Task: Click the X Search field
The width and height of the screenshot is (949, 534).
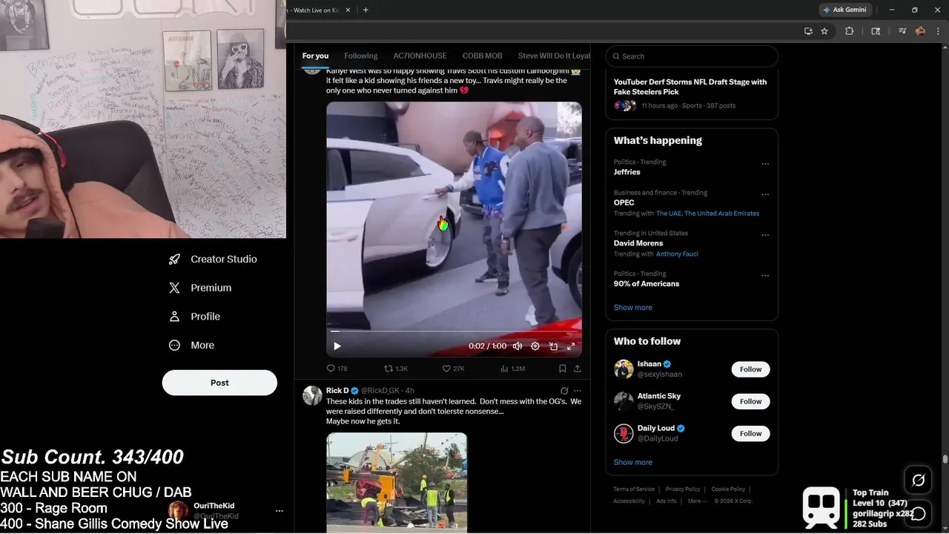Action: coord(692,56)
